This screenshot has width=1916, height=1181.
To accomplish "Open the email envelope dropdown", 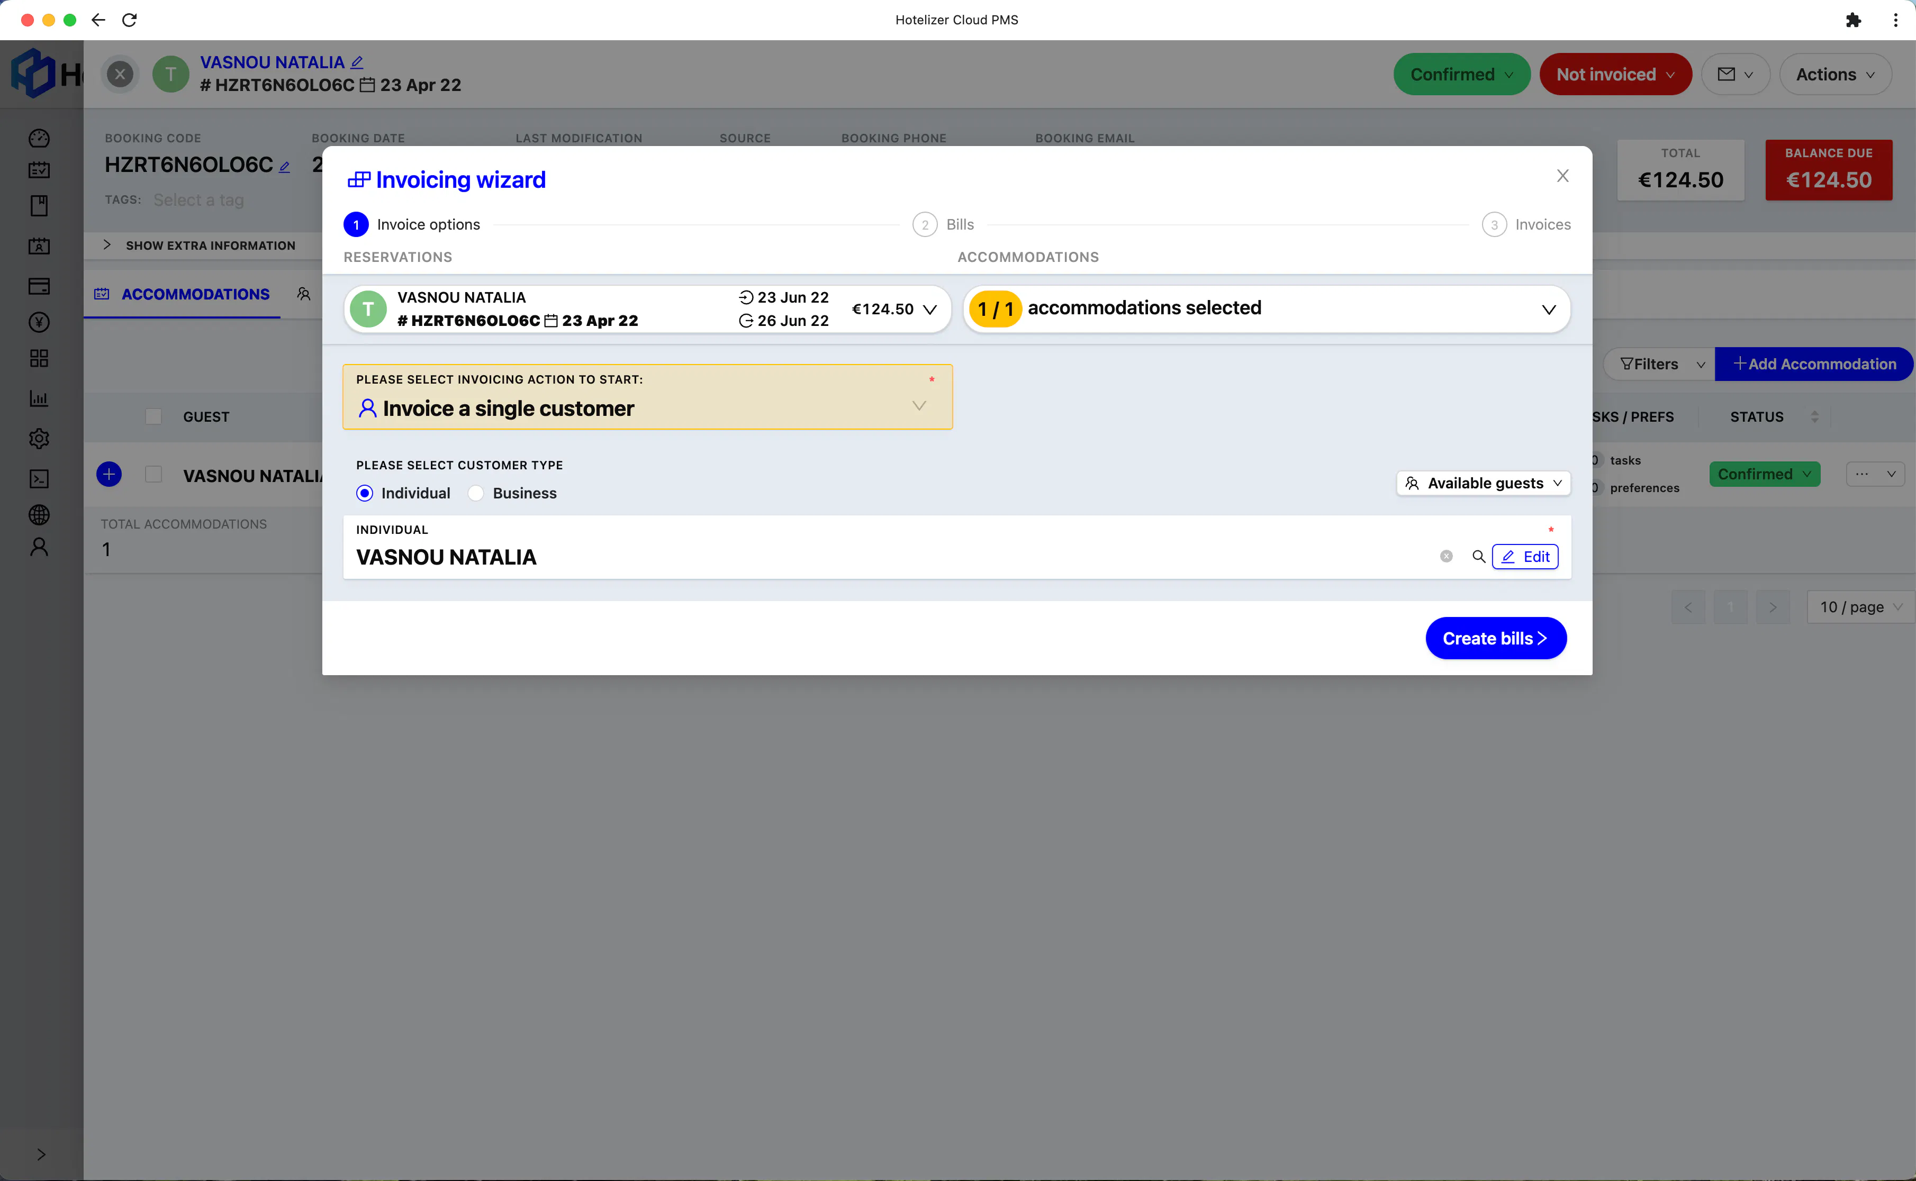I will (x=1735, y=74).
